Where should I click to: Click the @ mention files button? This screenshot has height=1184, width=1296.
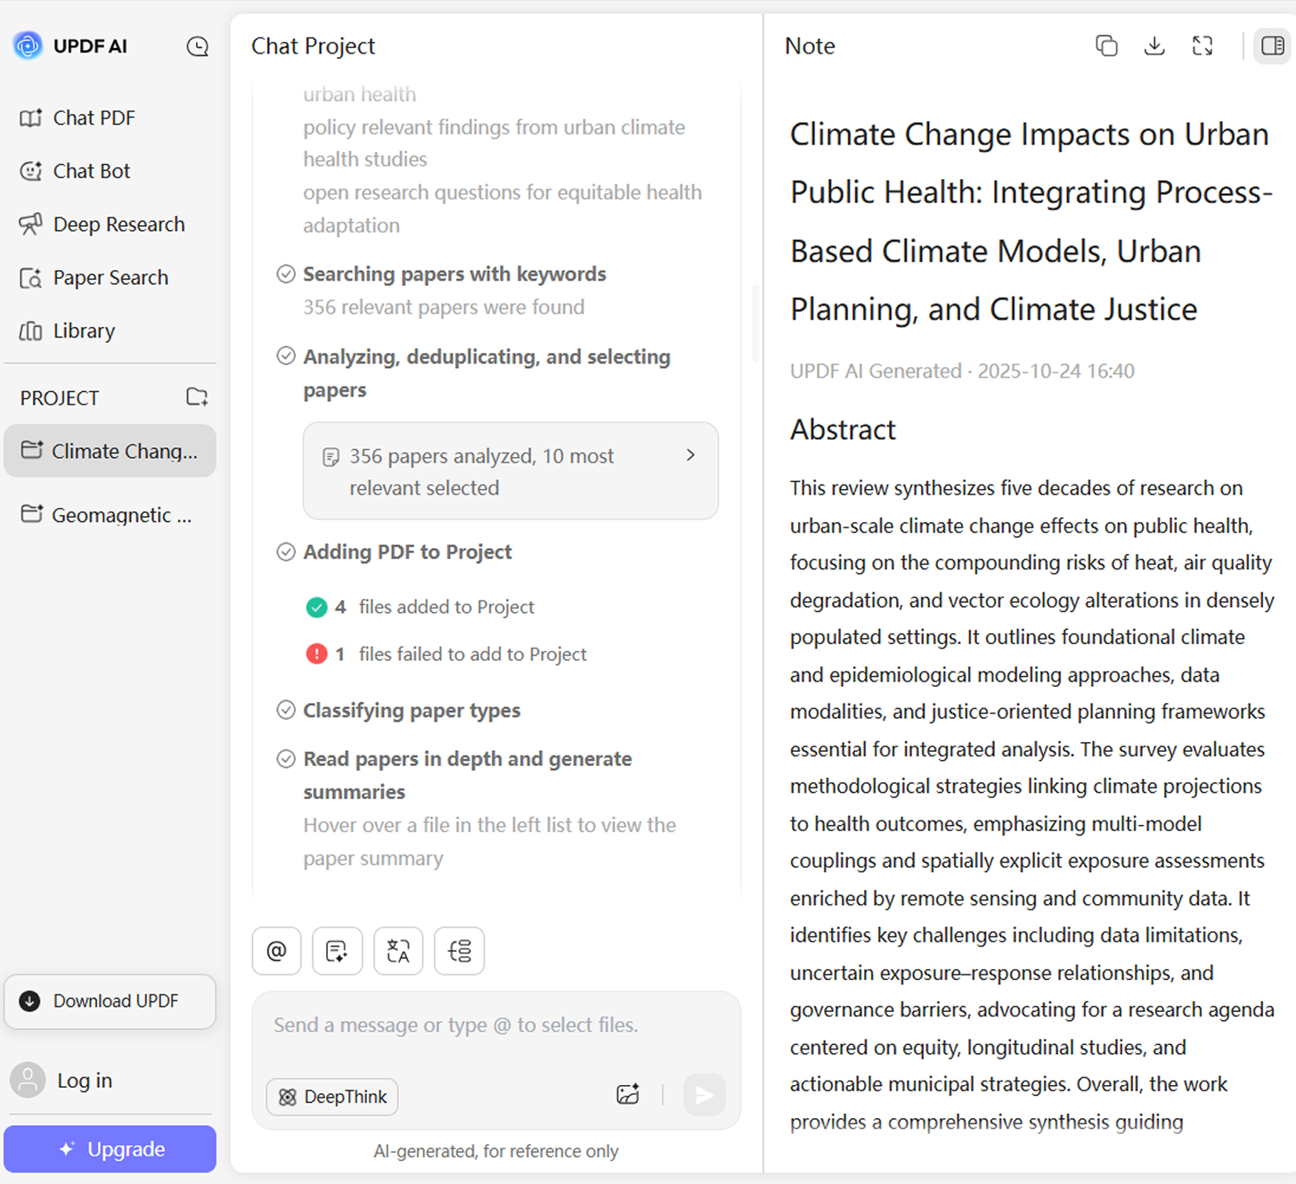click(277, 951)
